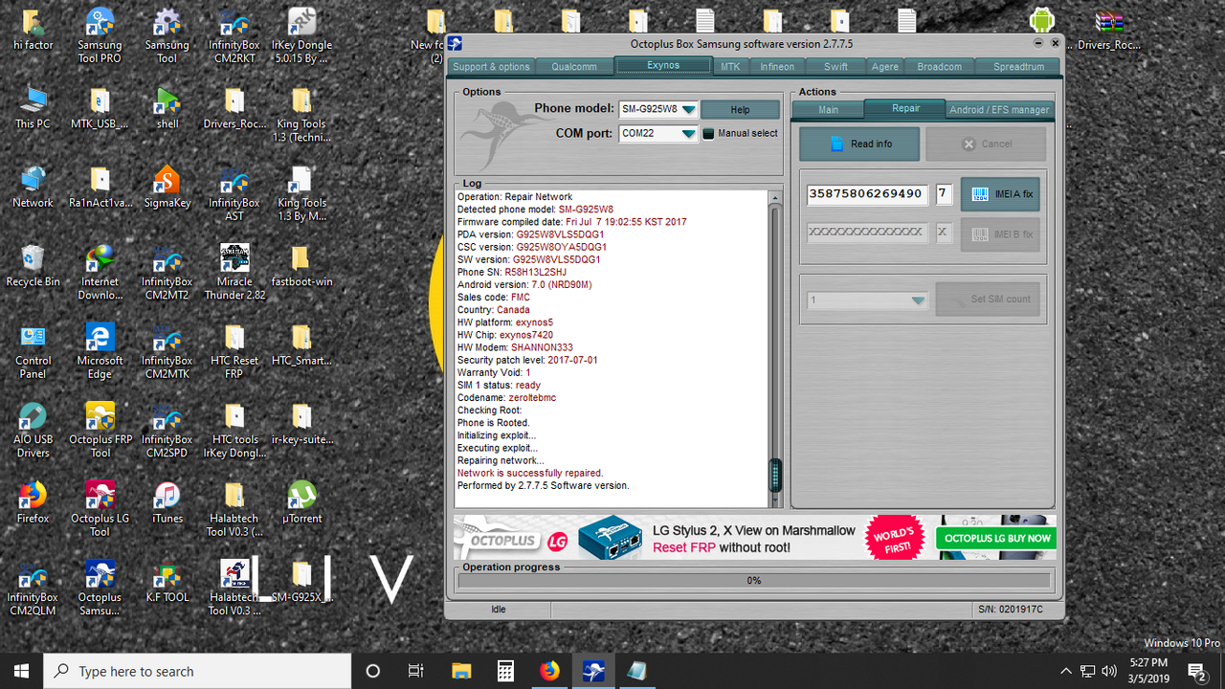Open the Network desktop icon

[x=33, y=187]
